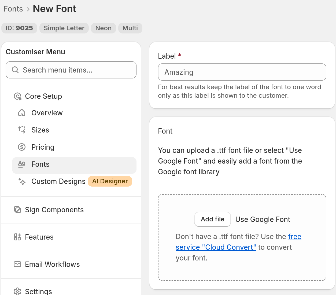This screenshot has height=295, width=336.
Task: Click the Multi tag
Action: tap(130, 28)
